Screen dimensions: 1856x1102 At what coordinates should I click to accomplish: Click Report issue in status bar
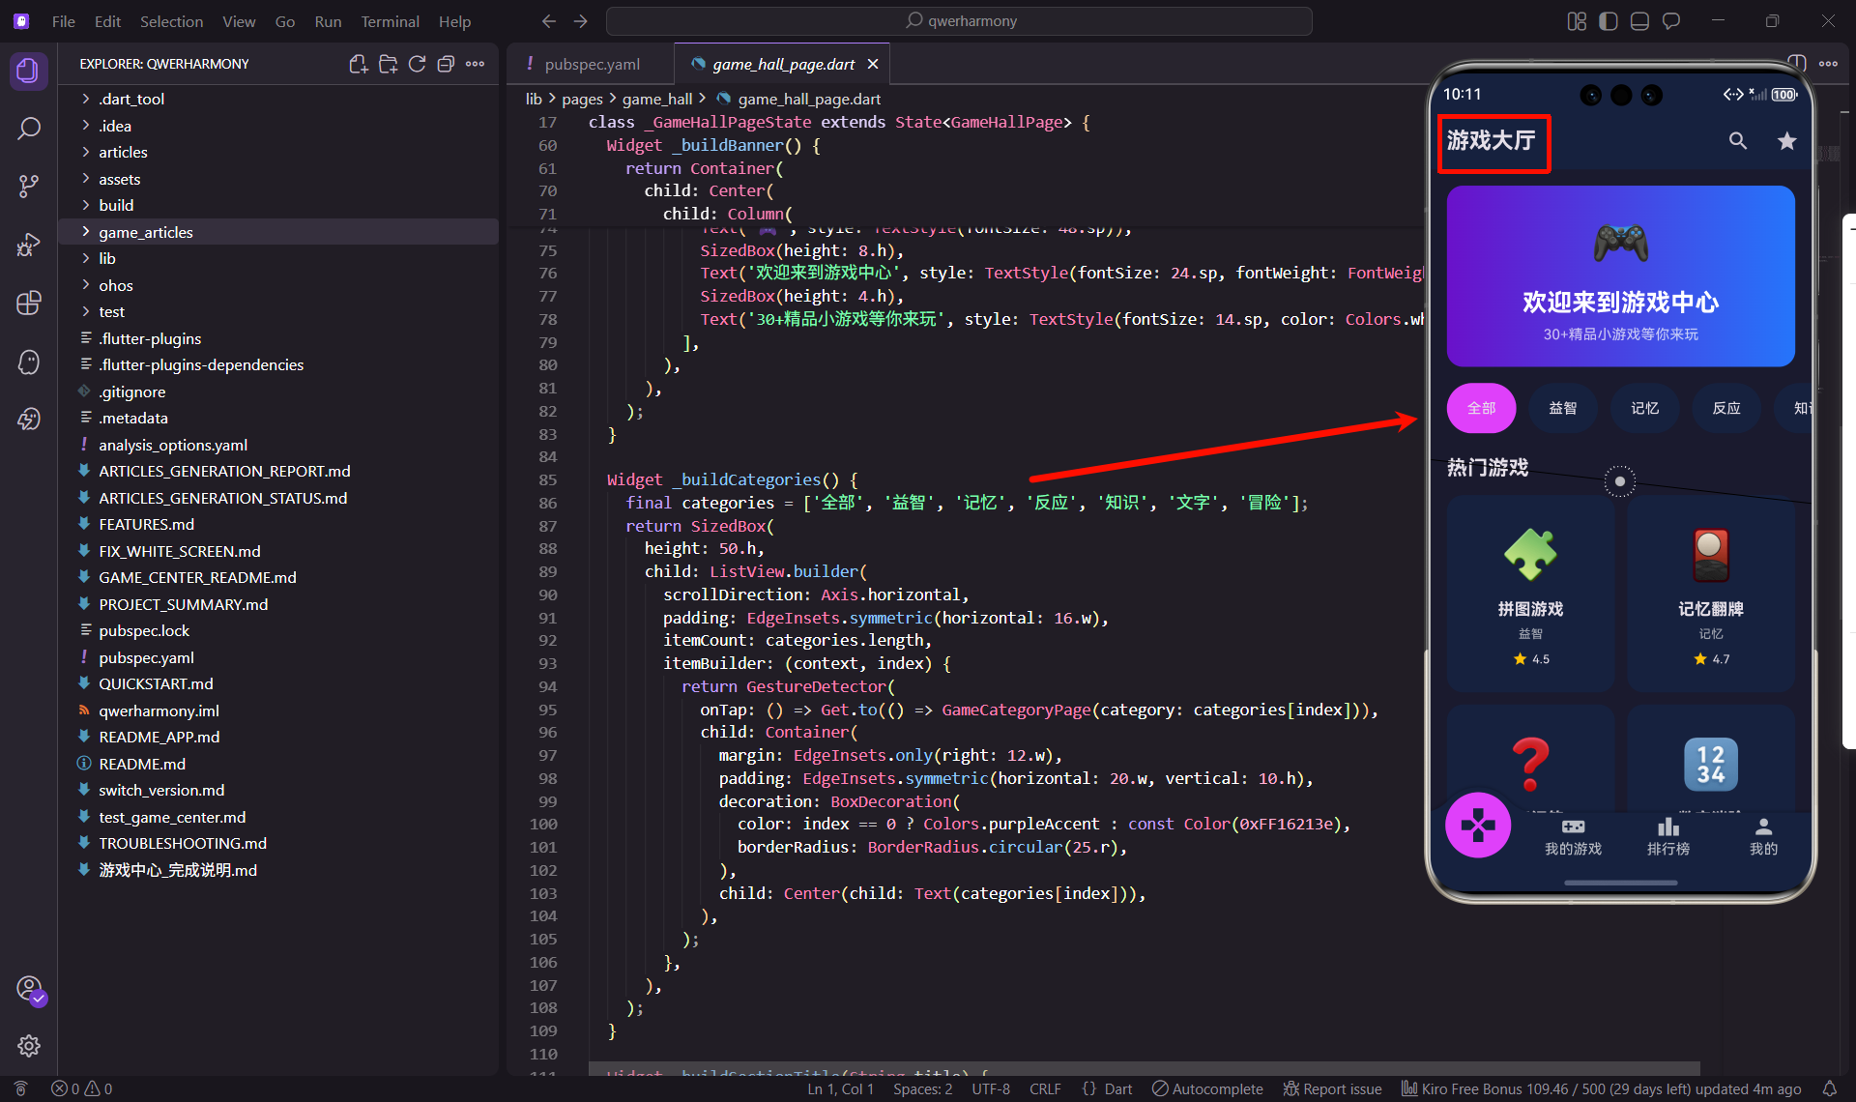[x=1332, y=1088]
